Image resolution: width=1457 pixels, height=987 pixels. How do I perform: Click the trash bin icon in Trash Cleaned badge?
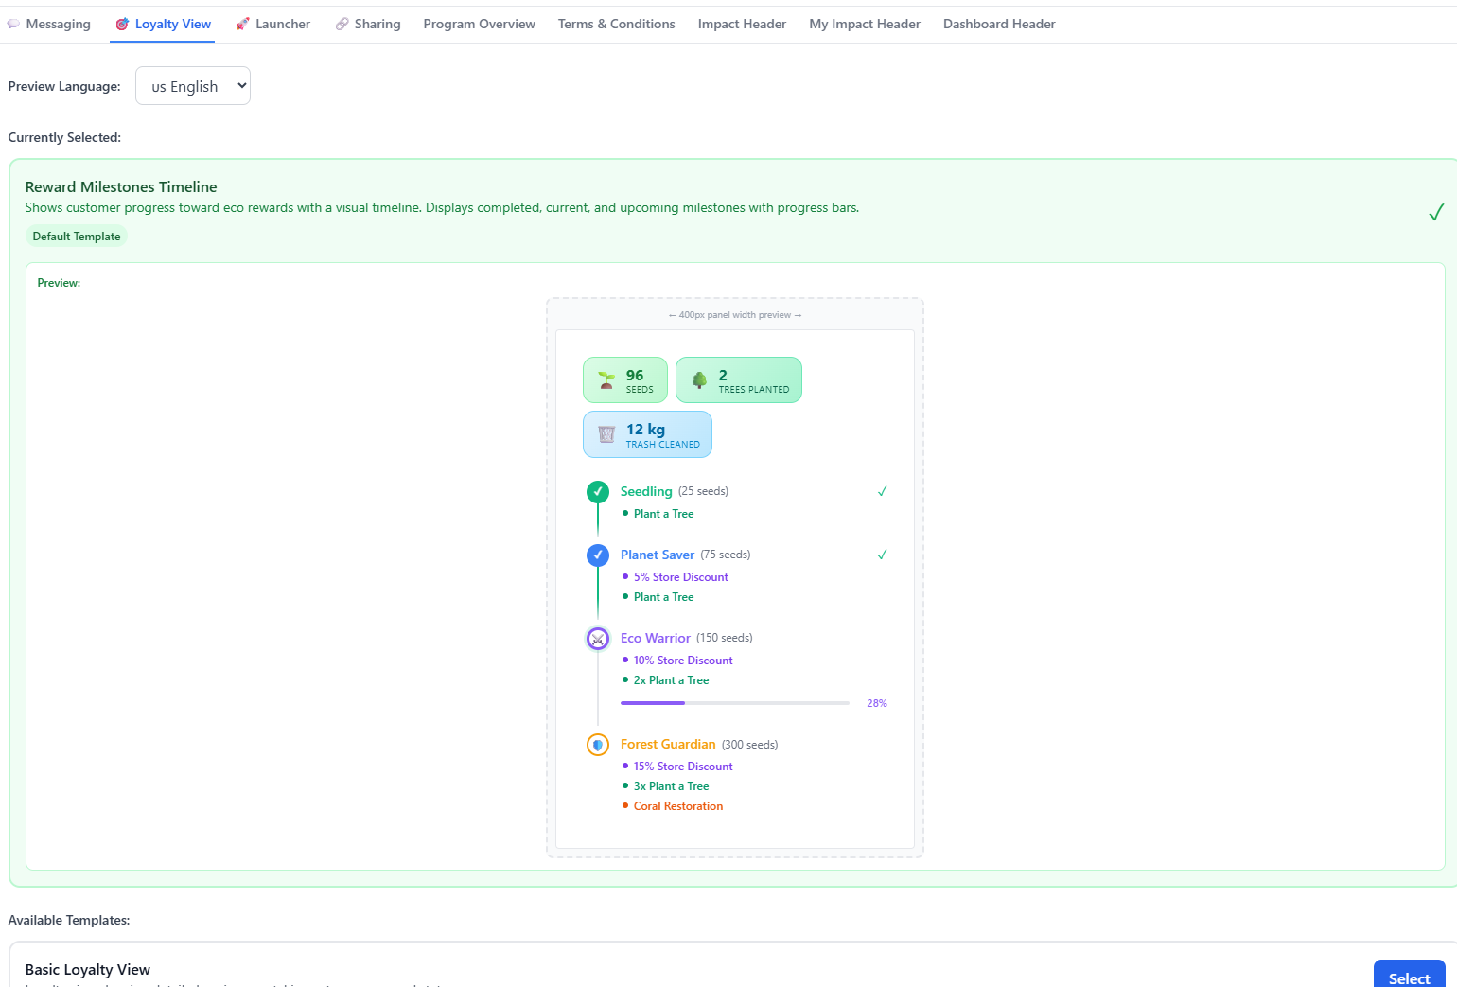tap(606, 434)
